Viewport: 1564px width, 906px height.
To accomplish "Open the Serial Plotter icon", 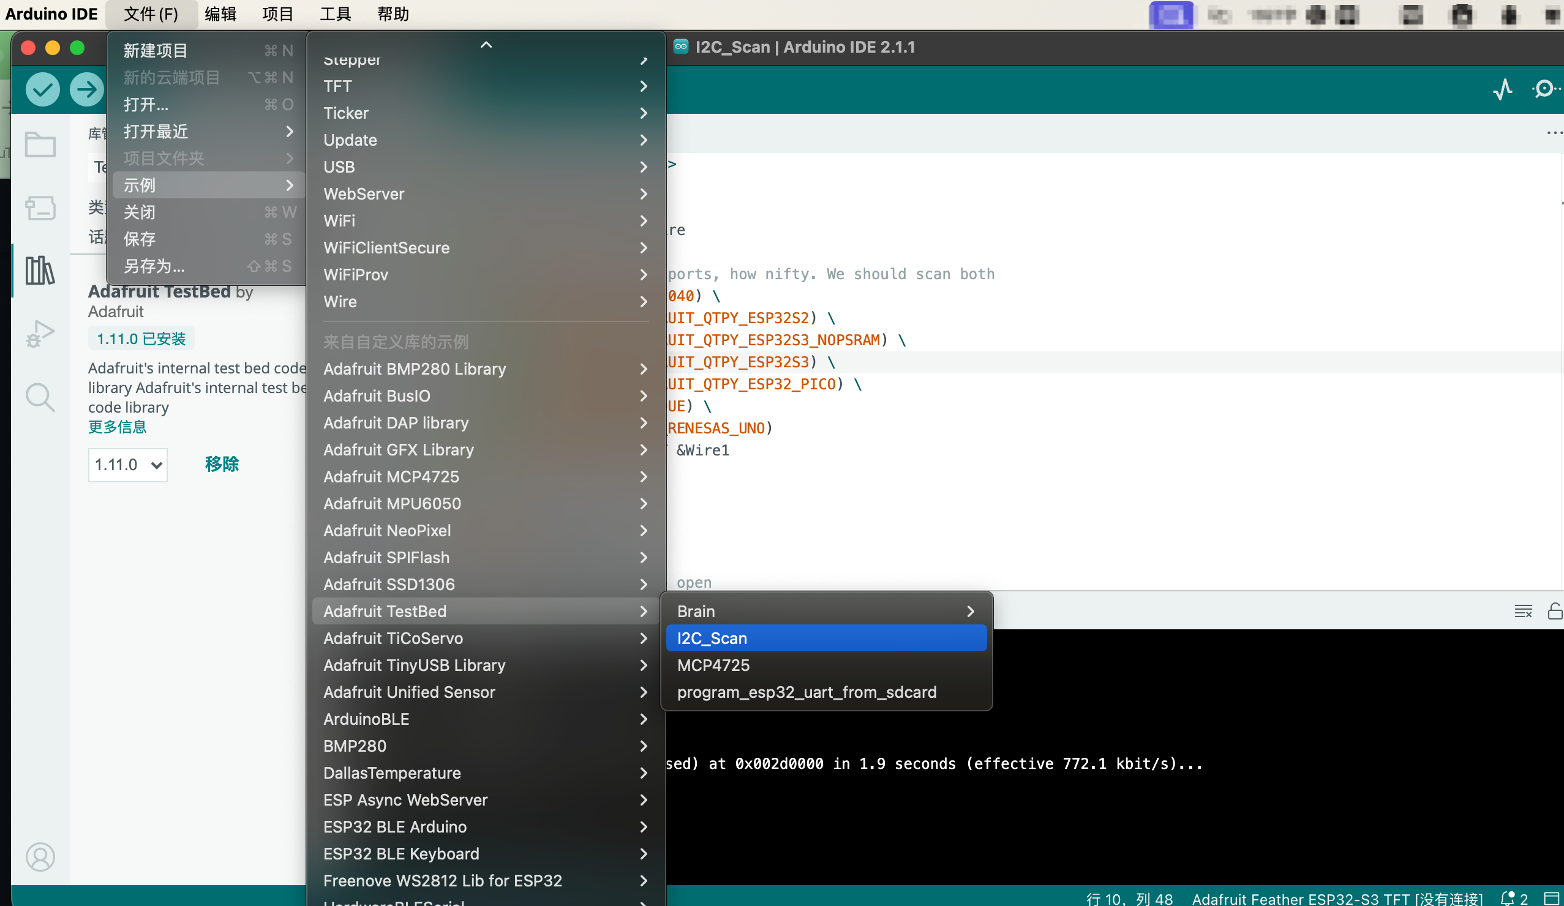I will point(1502,89).
